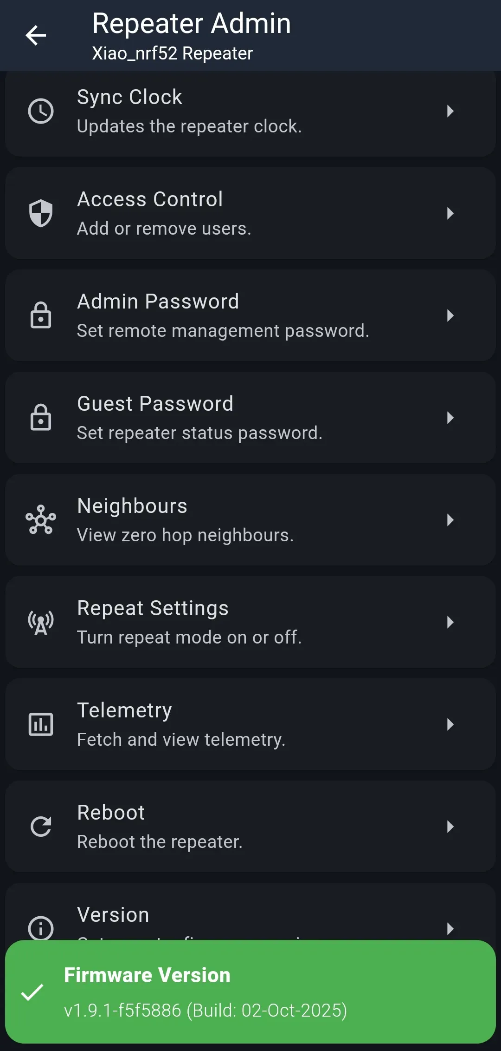501x1051 pixels.
Task: Tap the Reboot refresh icon
Action: 41,827
